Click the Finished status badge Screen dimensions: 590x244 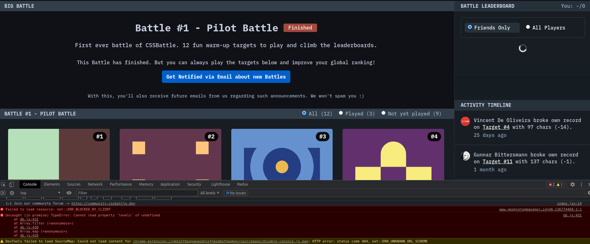300,28
